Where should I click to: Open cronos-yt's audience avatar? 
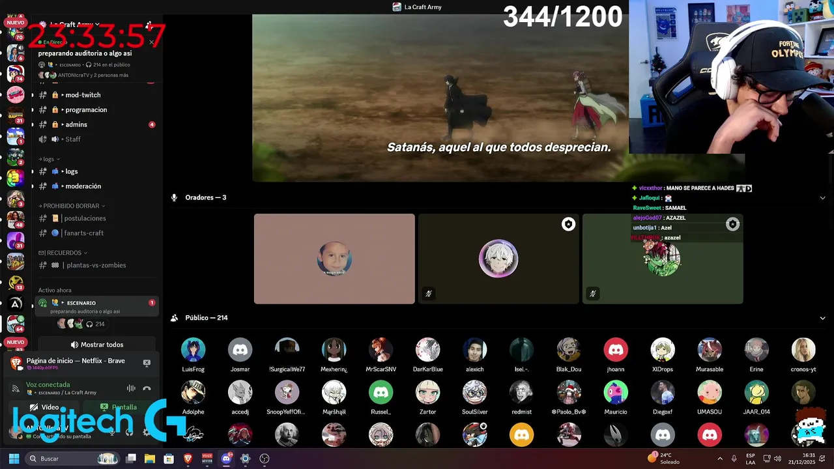[803, 350]
